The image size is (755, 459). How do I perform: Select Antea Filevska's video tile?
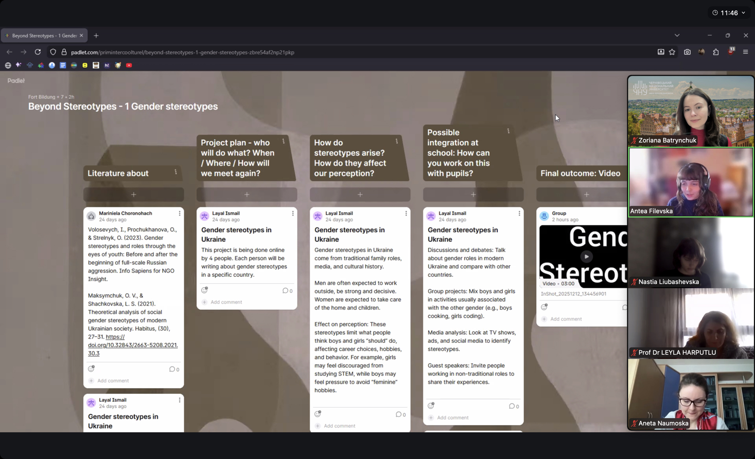click(691, 182)
